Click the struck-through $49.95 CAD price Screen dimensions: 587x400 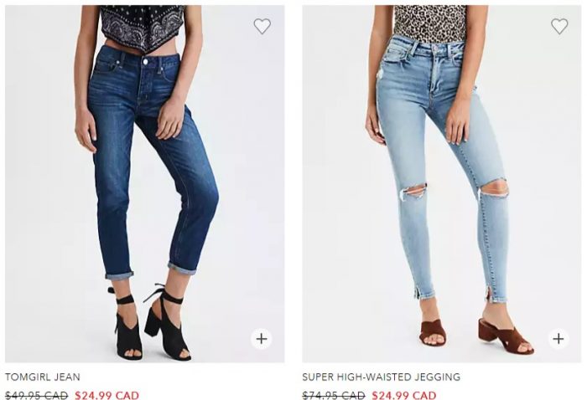tap(36, 395)
